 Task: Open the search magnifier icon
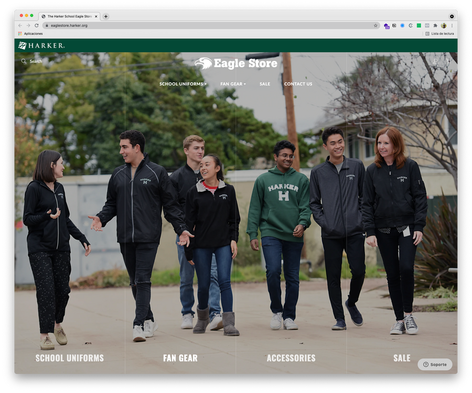(x=24, y=61)
